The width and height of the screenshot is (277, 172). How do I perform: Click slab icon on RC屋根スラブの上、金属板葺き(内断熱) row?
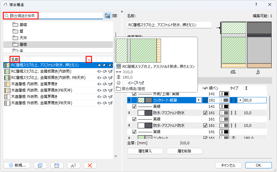click(99, 71)
